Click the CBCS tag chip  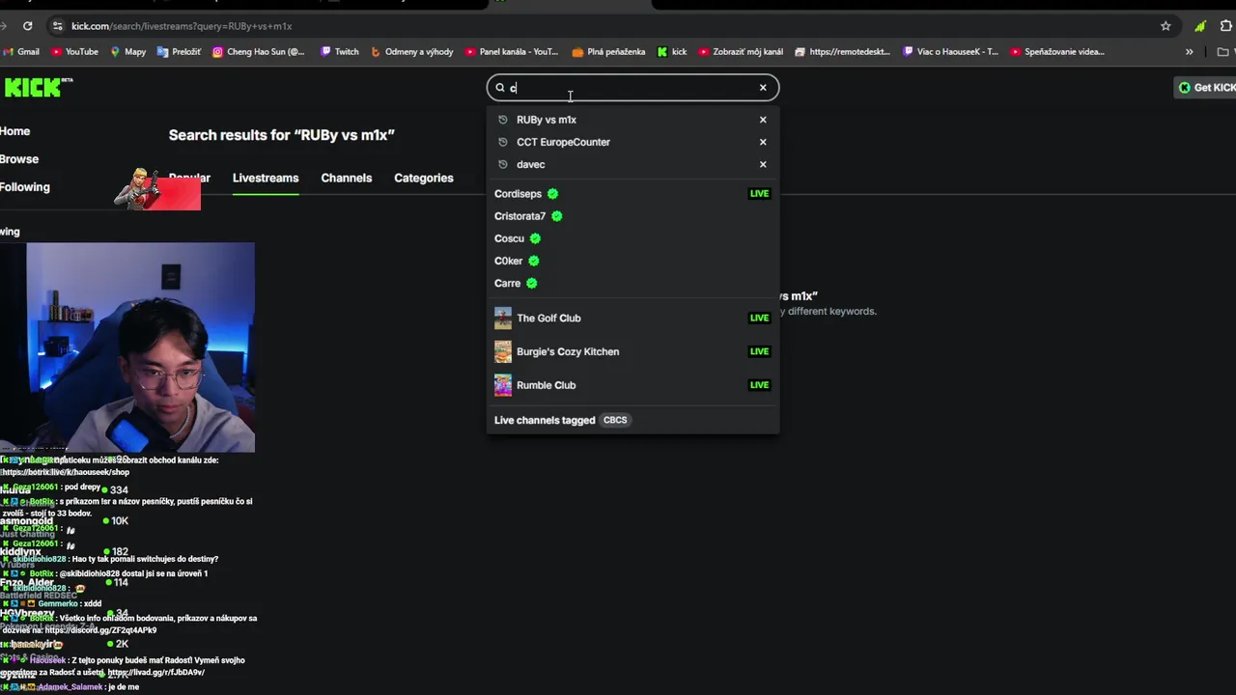pos(615,420)
